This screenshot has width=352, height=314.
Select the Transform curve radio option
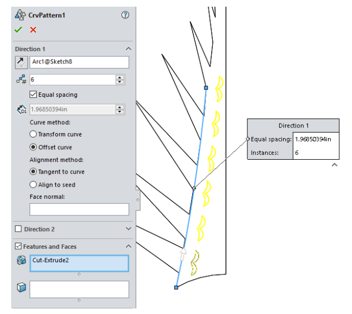click(33, 134)
